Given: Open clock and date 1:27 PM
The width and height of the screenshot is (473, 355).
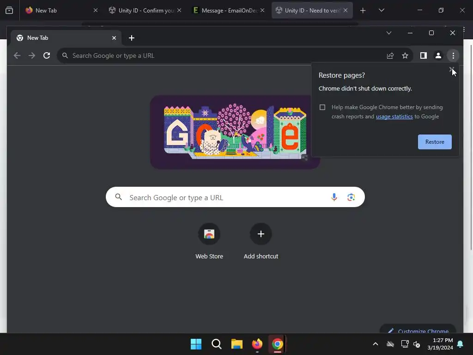Looking at the screenshot, I should click(x=440, y=344).
